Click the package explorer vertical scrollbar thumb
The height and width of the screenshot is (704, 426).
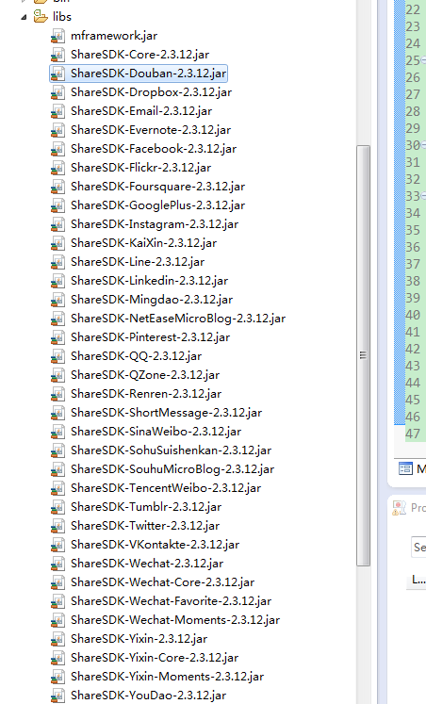coord(363,355)
